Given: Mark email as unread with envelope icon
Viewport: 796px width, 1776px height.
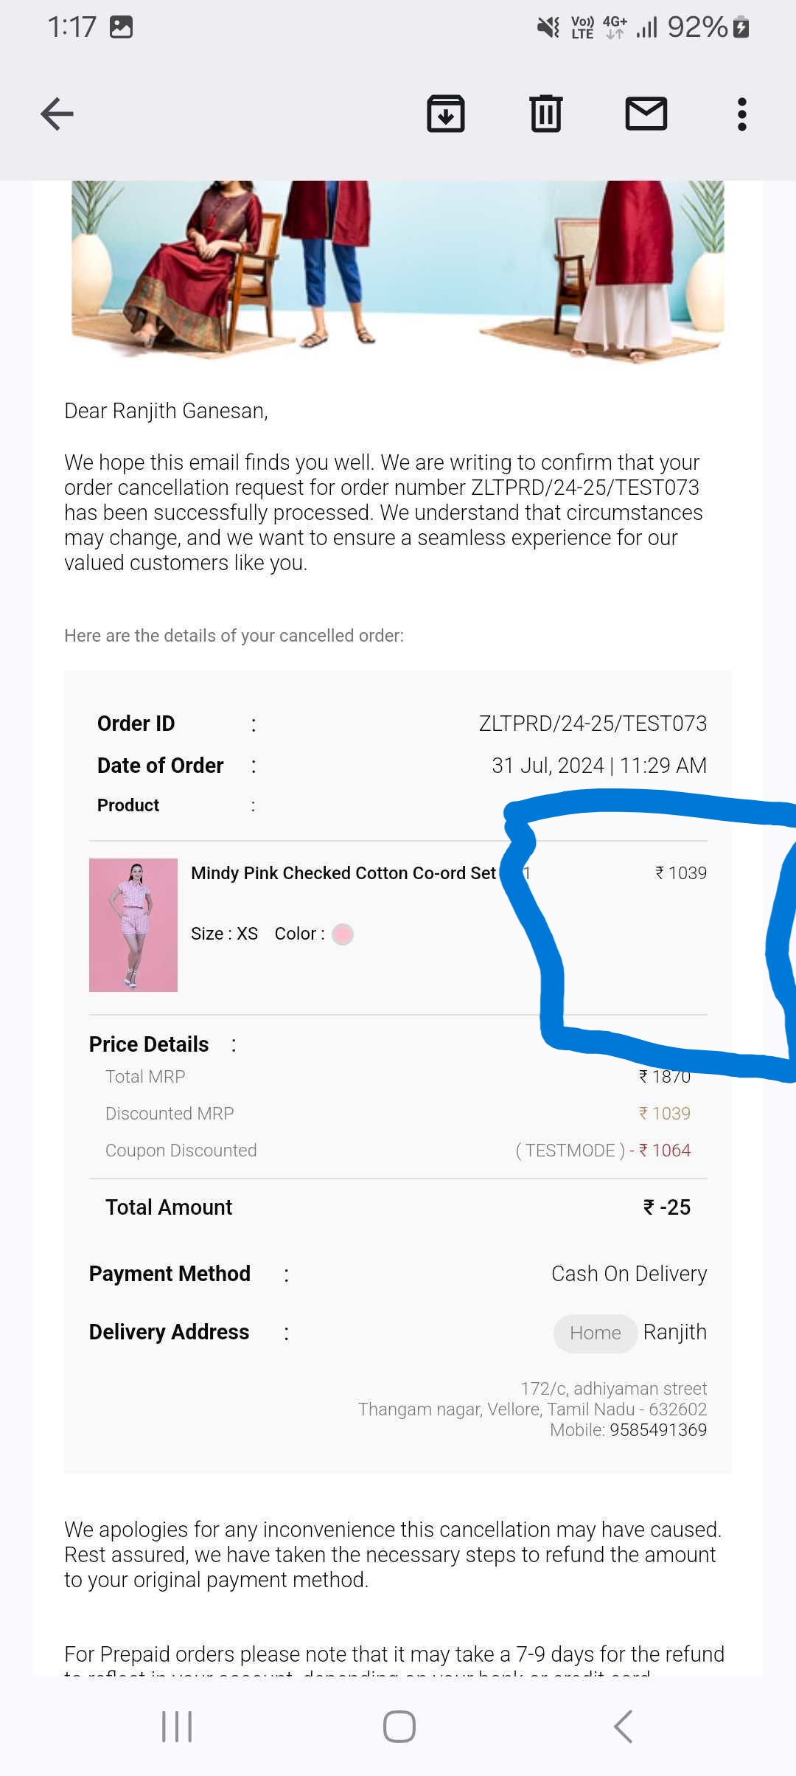Looking at the screenshot, I should (x=646, y=114).
